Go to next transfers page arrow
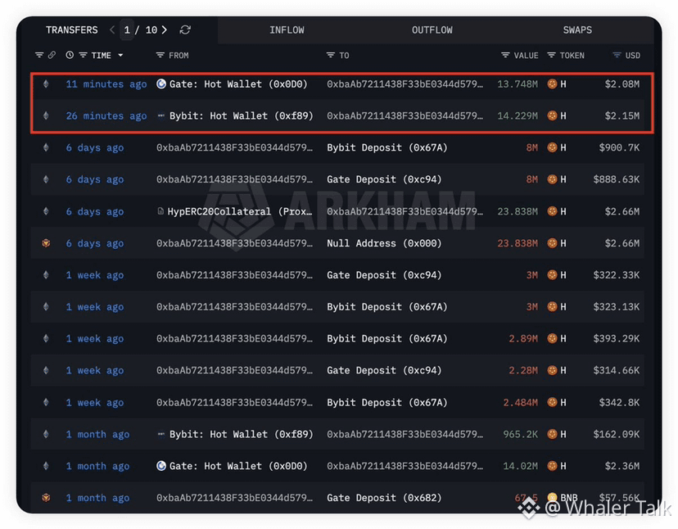 165,29
